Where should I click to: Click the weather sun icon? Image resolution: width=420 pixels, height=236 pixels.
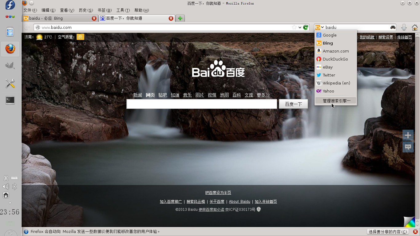39,37
